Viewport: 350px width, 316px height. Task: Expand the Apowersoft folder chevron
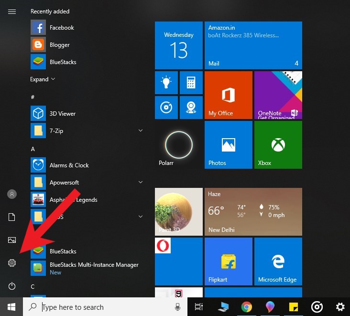(141, 182)
